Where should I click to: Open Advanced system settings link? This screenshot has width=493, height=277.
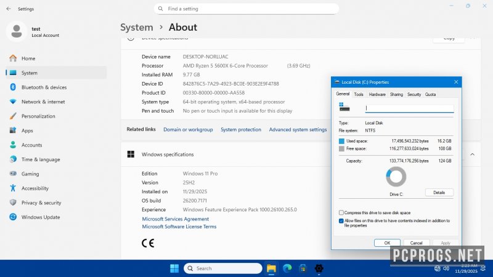point(298,129)
